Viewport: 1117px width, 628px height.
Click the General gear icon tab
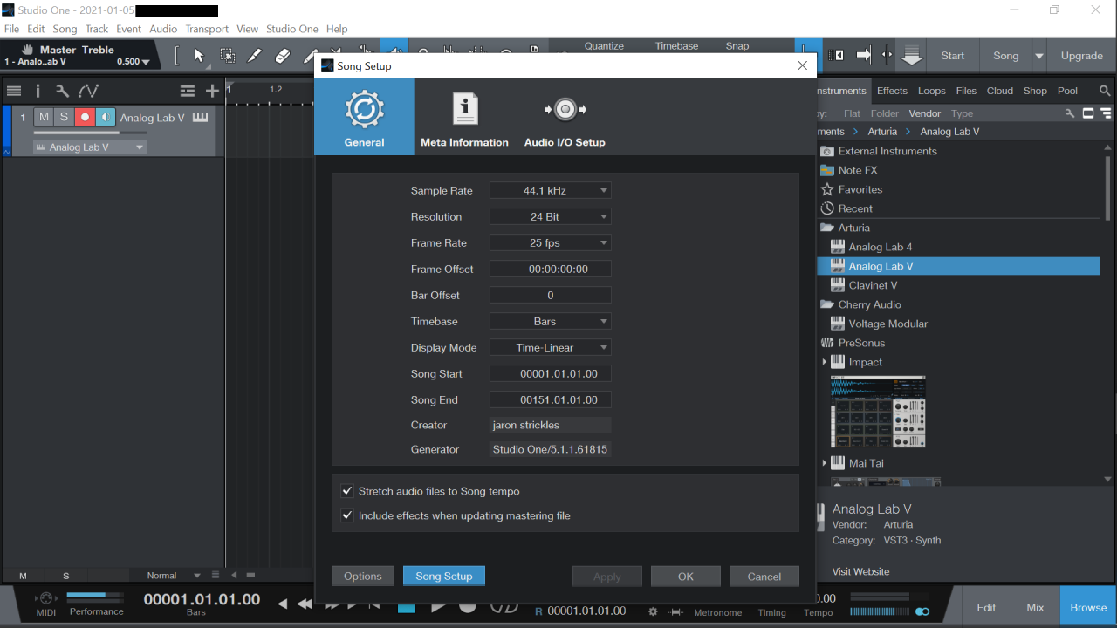tap(364, 117)
